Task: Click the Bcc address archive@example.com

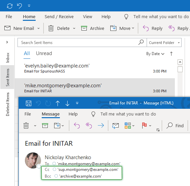Action: (80, 176)
